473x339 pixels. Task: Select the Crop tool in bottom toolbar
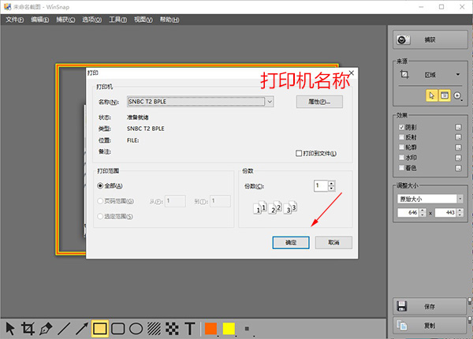(28, 329)
